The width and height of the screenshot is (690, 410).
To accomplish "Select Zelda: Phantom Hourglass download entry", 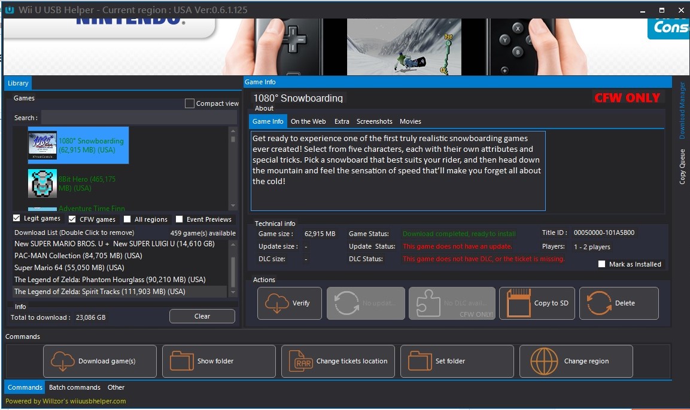I will (x=110, y=280).
